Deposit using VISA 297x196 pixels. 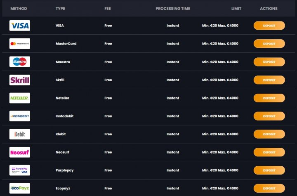pyautogui.click(x=269, y=26)
